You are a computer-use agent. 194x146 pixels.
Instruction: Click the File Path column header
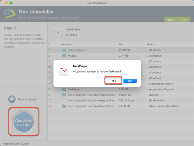click(151, 44)
